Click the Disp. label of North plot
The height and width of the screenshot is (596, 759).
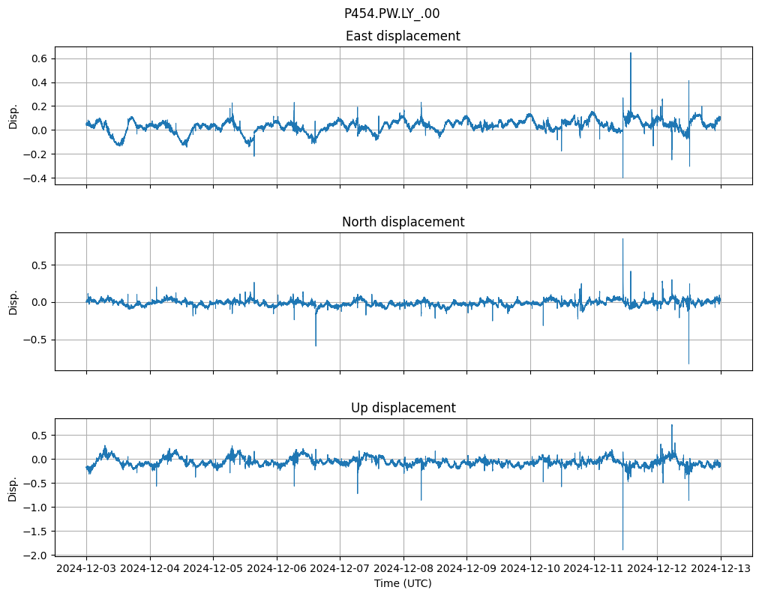tap(13, 301)
